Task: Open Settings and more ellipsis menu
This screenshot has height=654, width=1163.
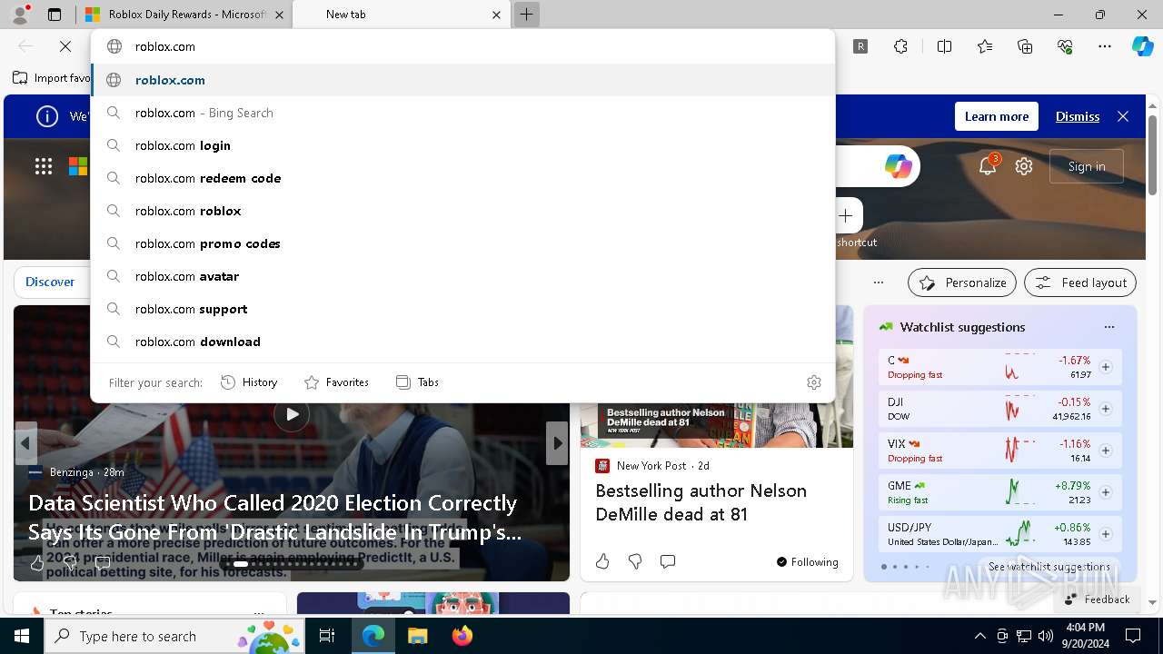Action: [1105, 46]
